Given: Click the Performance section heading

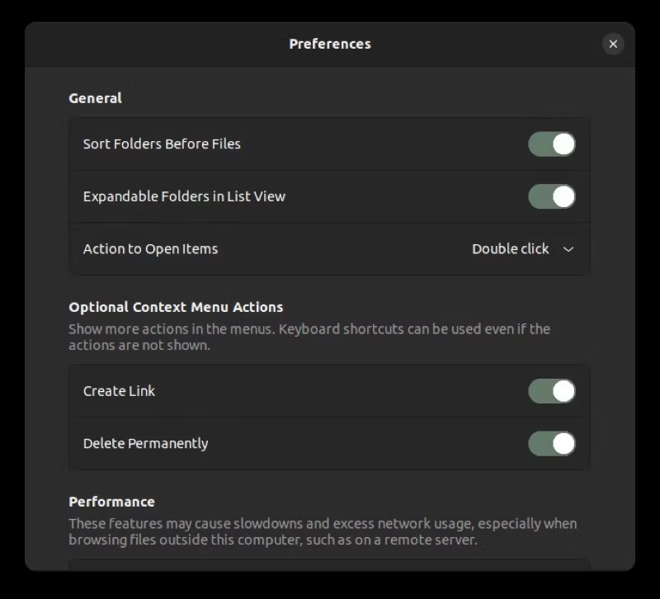Looking at the screenshot, I should tap(111, 502).
